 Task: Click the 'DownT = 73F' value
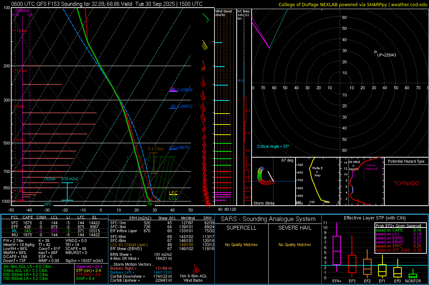(15, 261)
